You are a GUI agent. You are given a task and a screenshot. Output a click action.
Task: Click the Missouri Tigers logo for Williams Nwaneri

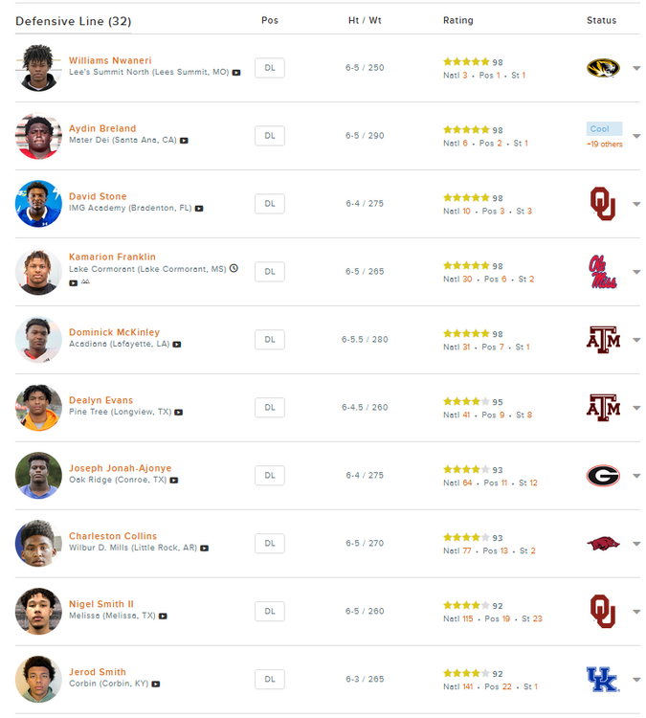603,68
